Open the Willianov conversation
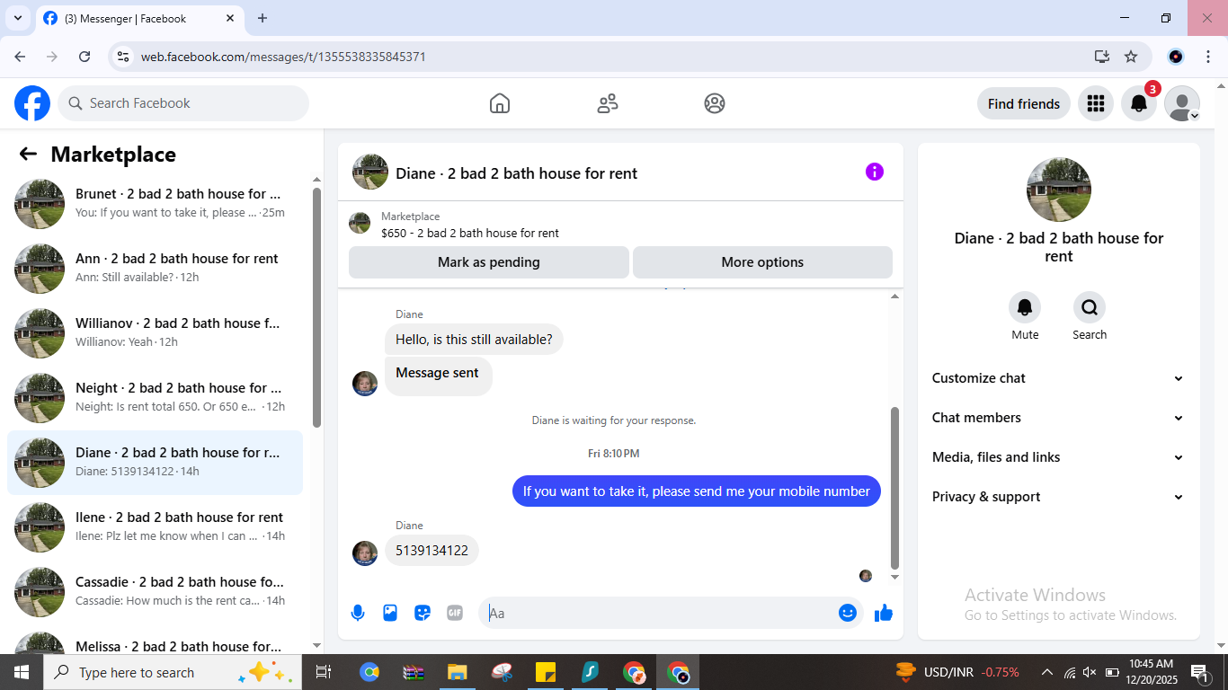The width and height of the screenshot is (1228, 690). click(155, 332)
